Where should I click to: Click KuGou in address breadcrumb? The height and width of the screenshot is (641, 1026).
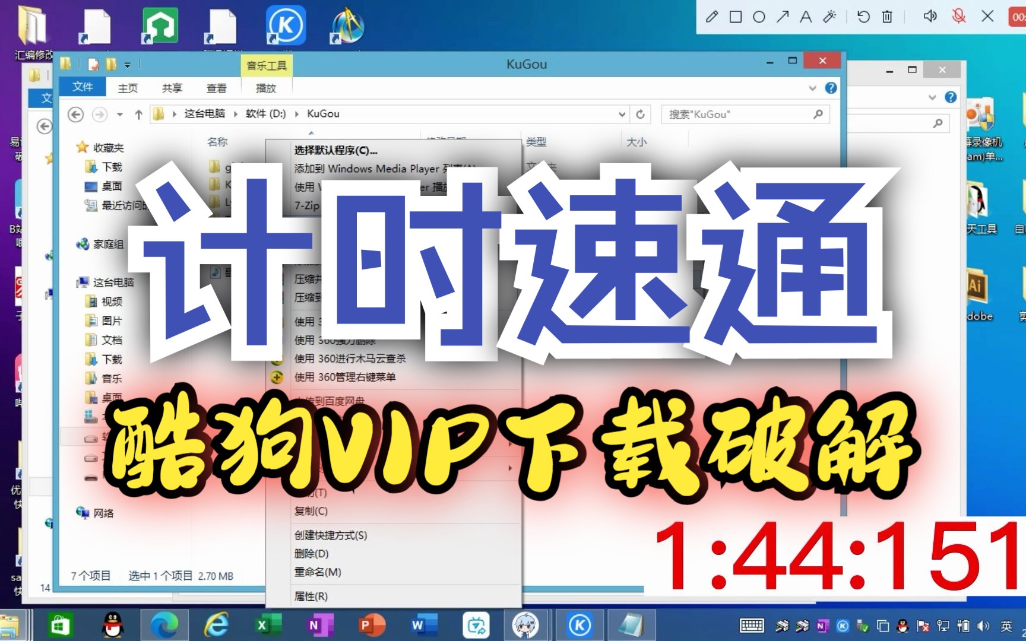tap(323, 113)
